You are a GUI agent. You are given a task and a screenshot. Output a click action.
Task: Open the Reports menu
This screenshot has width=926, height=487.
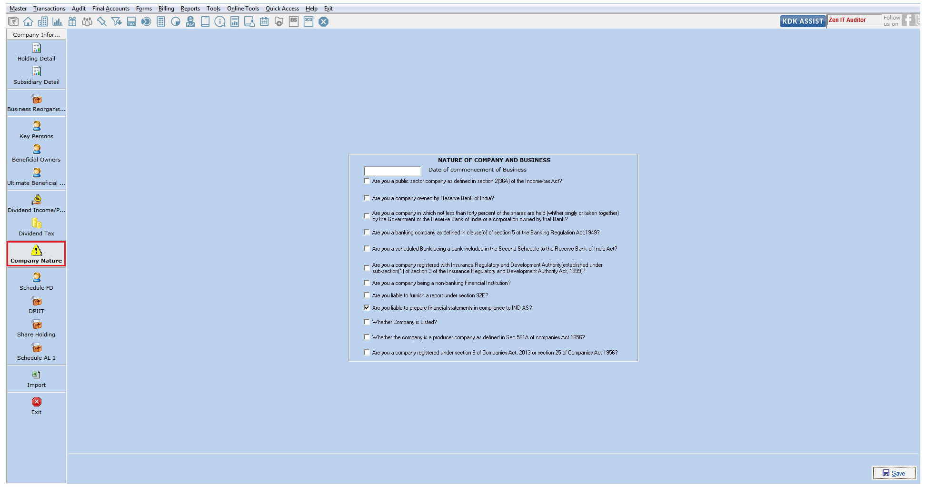(x=190, y=9)
